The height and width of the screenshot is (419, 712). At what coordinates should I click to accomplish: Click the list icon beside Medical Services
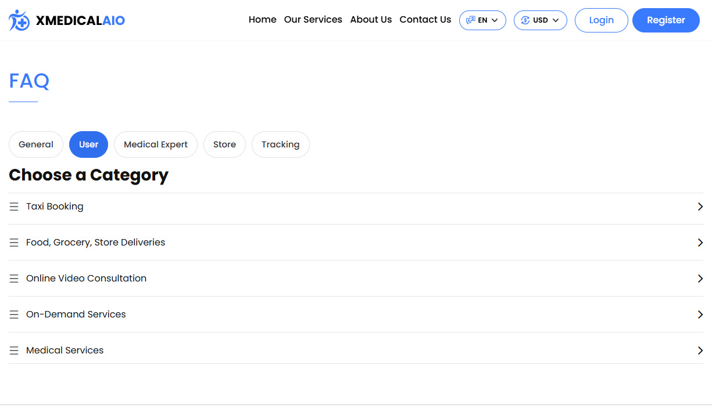14,351
